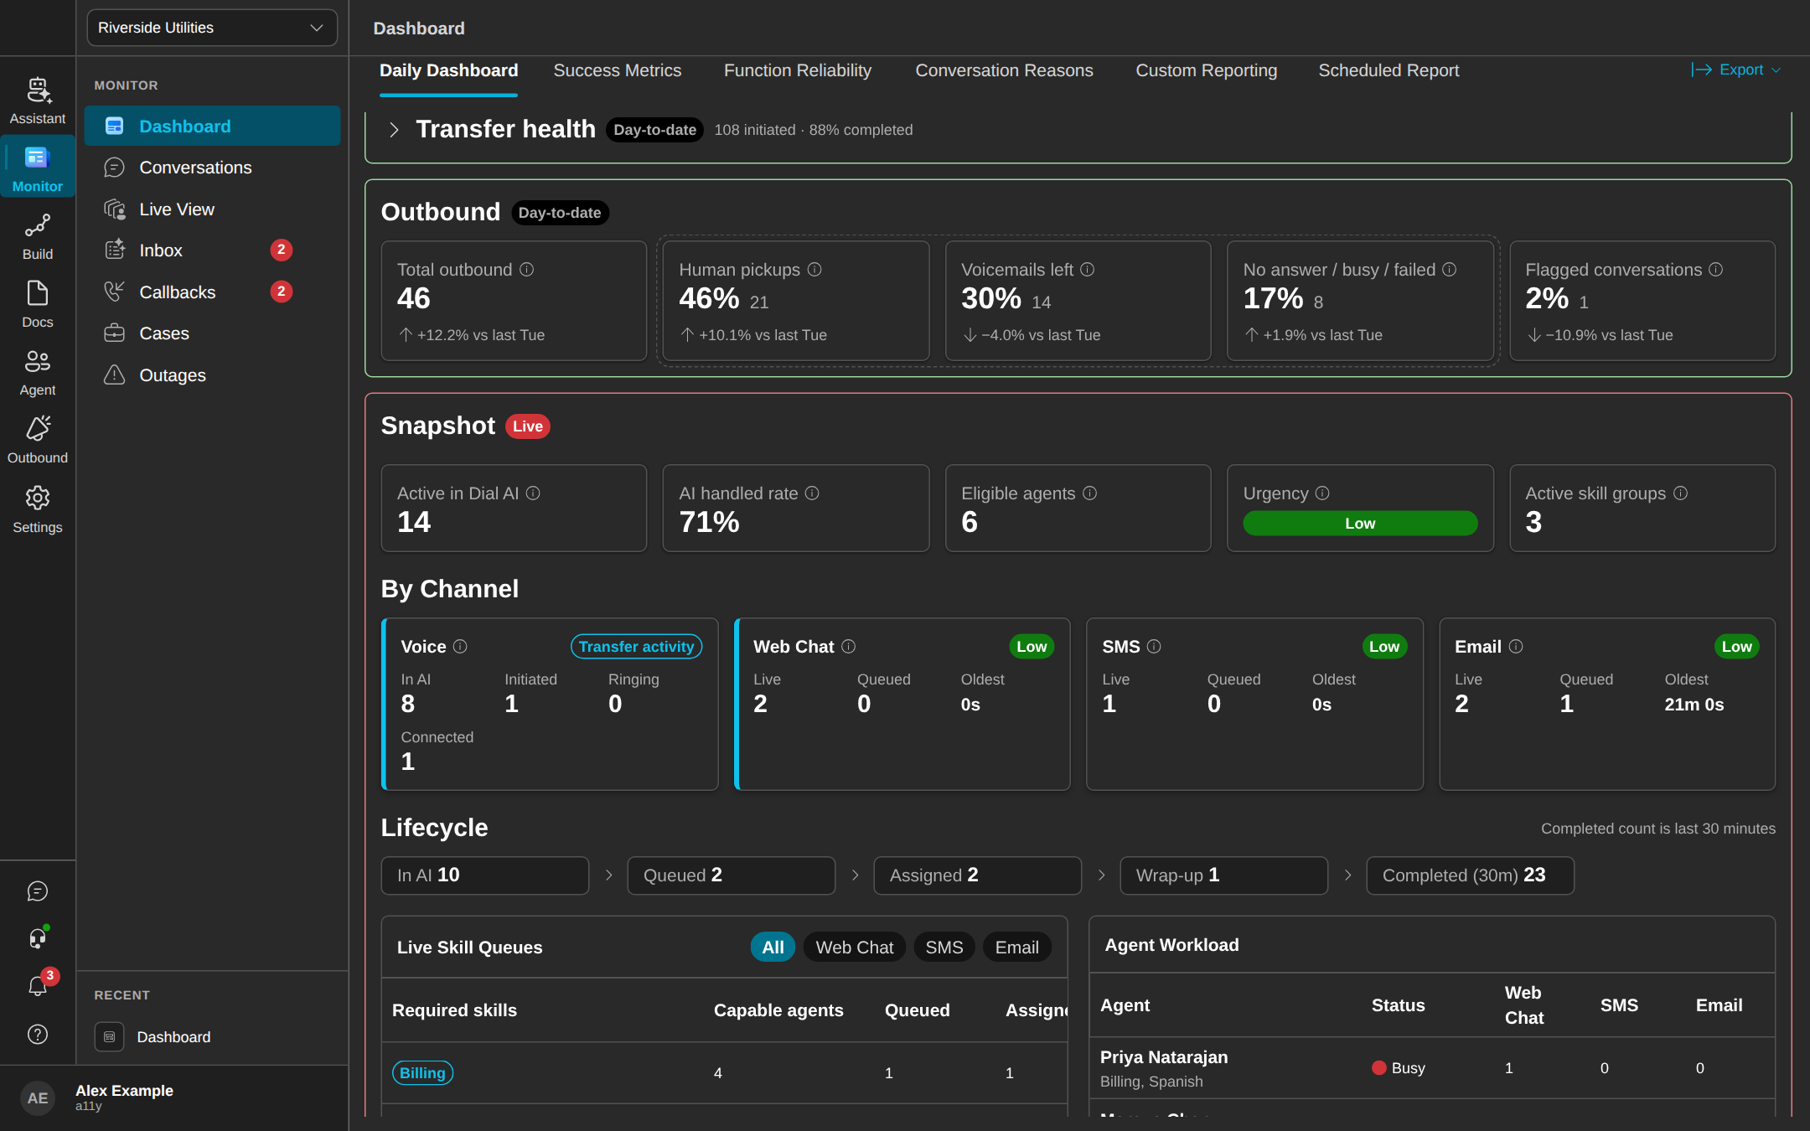1810x1131 pixels.
Task: Switch to the Function Reliability tab
Action: tap(798, 70)
